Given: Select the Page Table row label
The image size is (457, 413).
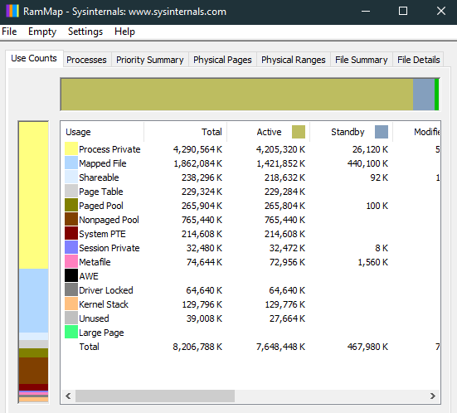Looking at the screenshot, I should [101, 192].
